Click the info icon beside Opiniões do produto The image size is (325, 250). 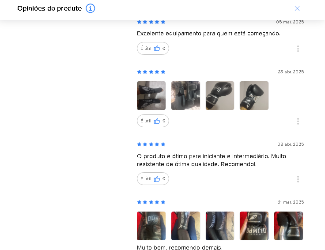pos(91,8)
